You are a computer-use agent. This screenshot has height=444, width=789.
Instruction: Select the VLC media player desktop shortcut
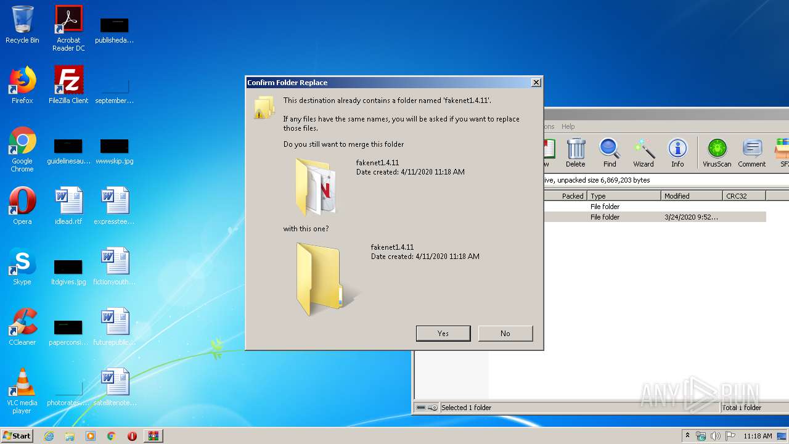coord(22,391)
